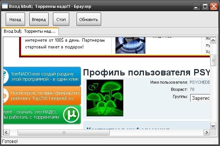220x146 pixels.
Task: Open orange Top250 Kinopoisk.ru banner
Action: click(42, 96)
